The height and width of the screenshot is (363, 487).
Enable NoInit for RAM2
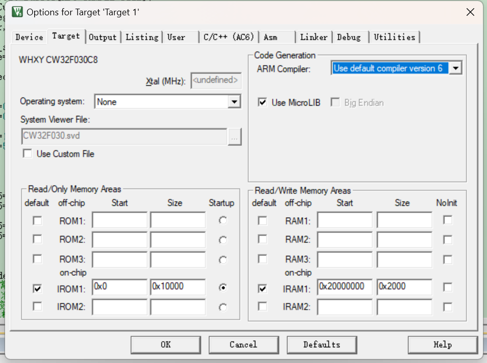448,240
